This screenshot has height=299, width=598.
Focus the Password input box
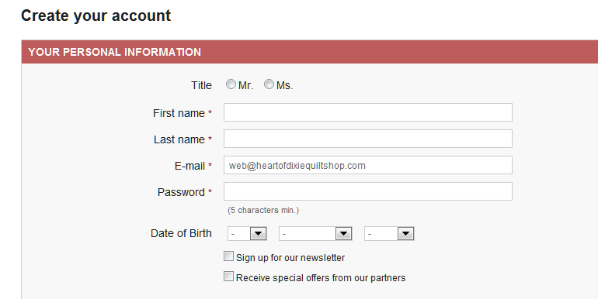(367, 191)
